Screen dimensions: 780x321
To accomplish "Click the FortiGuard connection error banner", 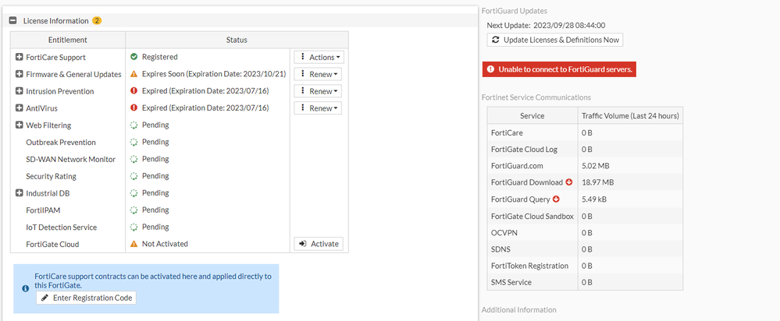I will [558, 69].
